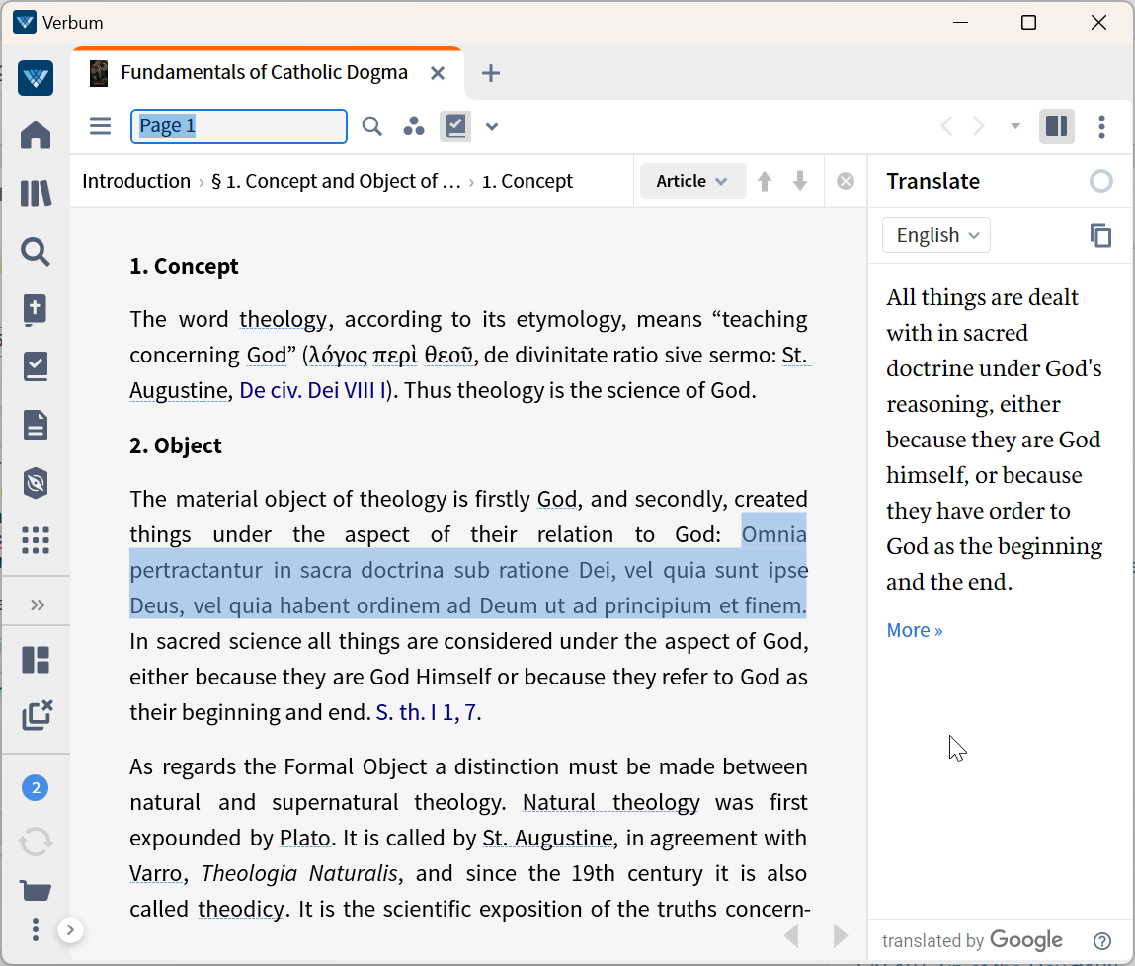
Task: Open a new resource tab with the plus
Action: [491, 72]
